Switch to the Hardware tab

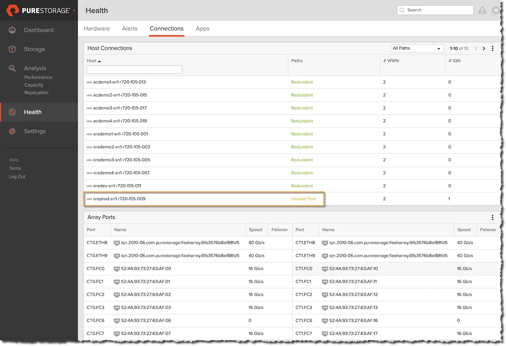tap(97, 28)
